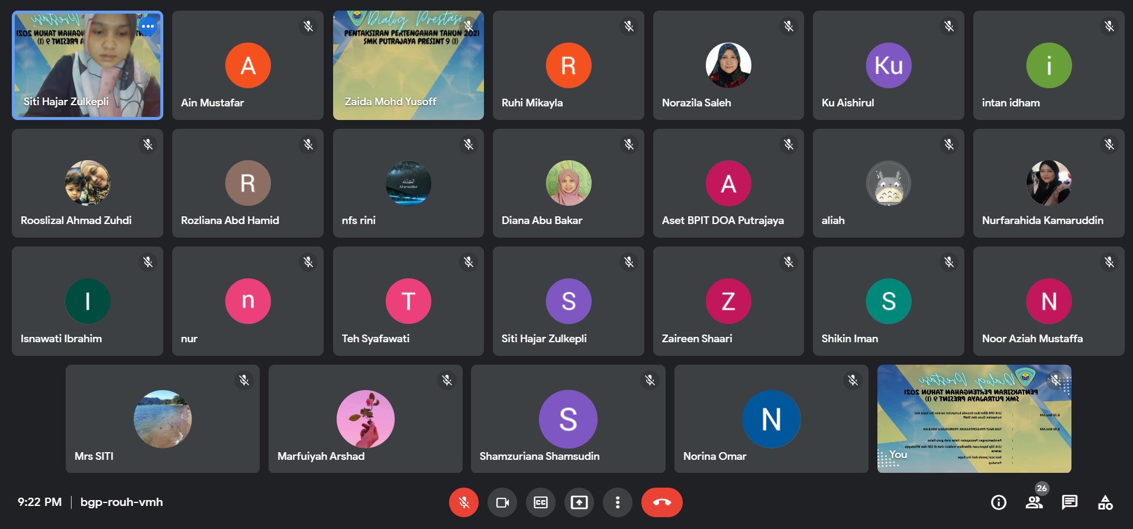Unmute your microphone in bottom bar
Image resolution: width=1133 pixels, height=529 pixels.
464,502
